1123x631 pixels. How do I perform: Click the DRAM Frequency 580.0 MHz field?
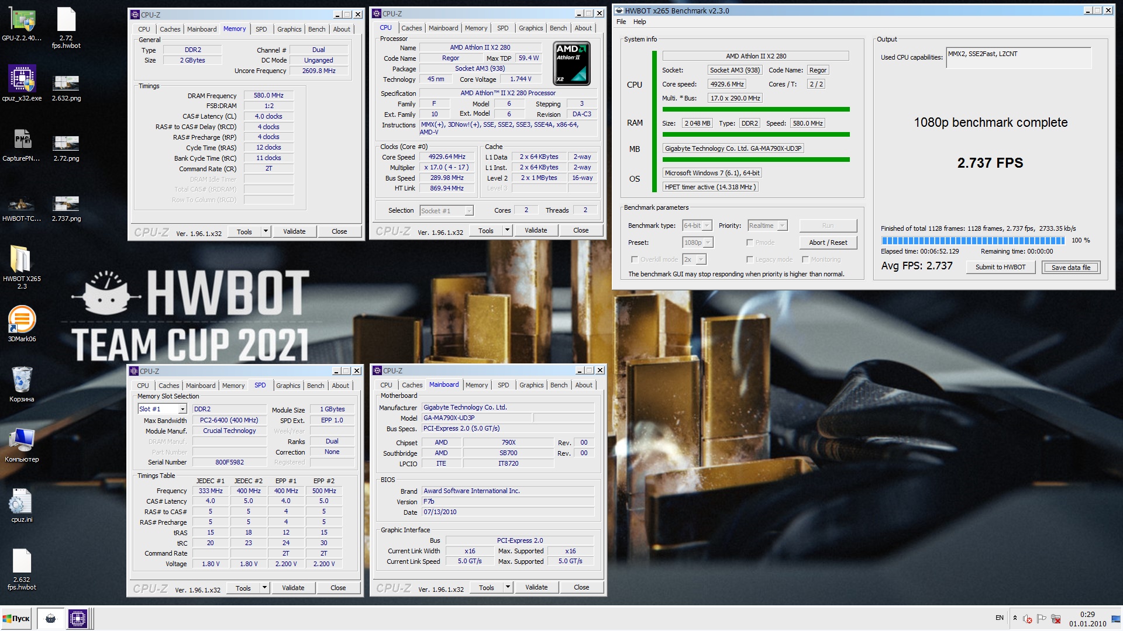tap(268, 95)
